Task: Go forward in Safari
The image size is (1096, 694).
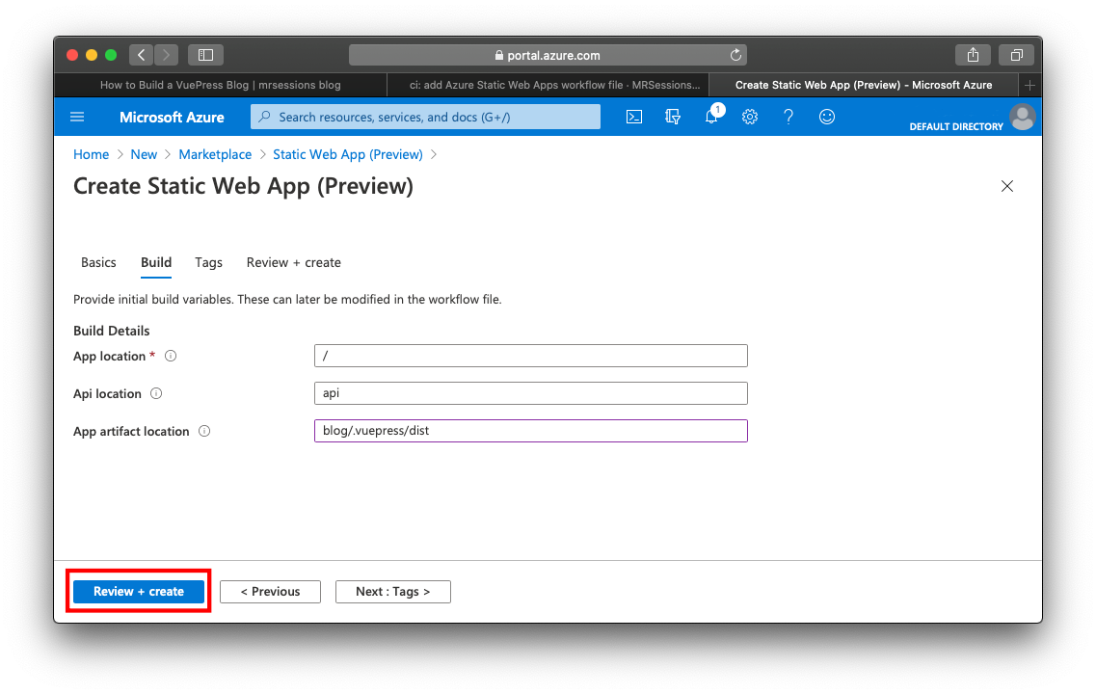Action: (167, 55)
